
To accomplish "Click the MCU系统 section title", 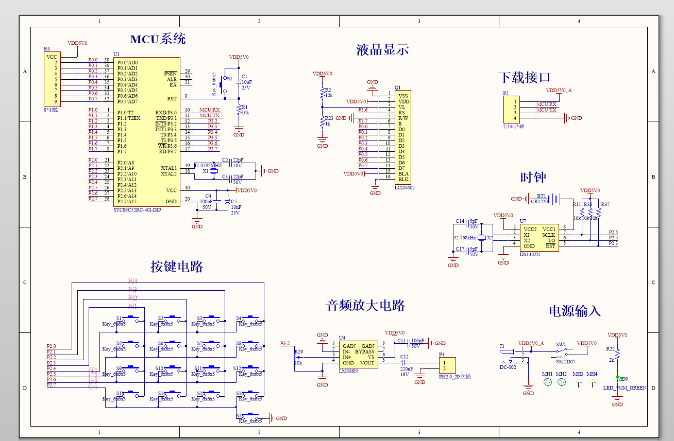I will point(158,39).
